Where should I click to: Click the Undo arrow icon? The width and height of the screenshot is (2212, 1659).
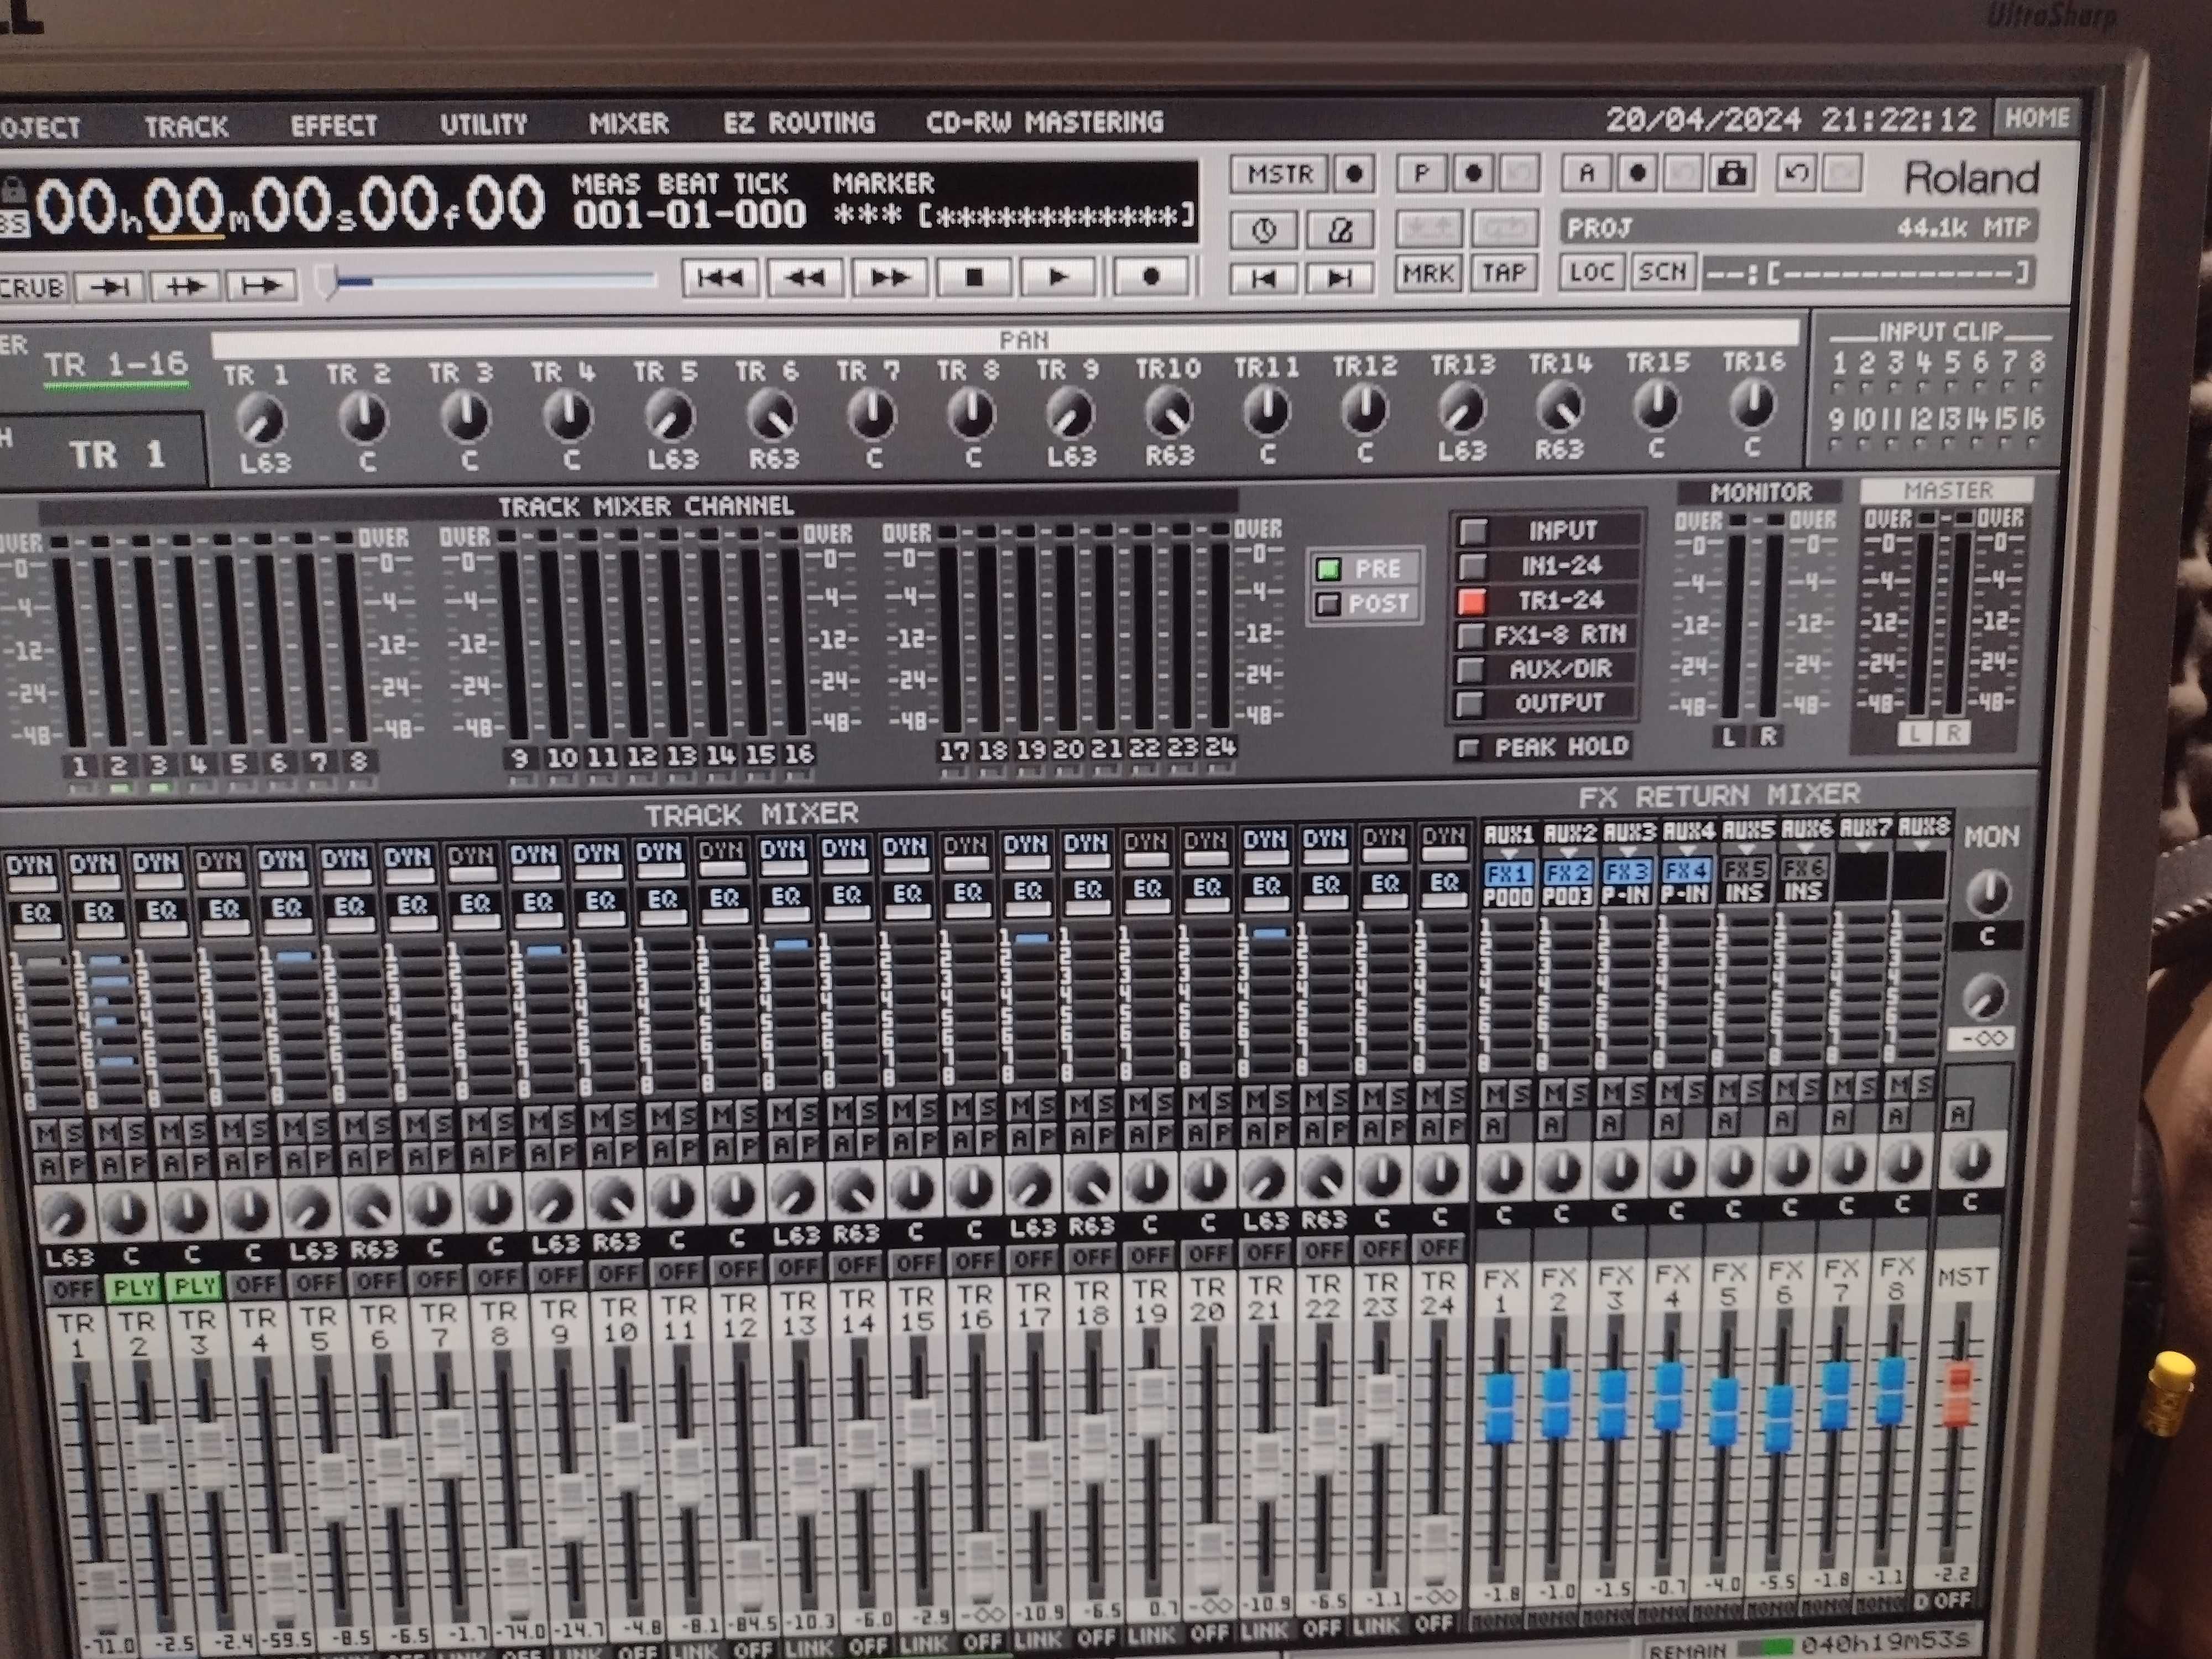click(x=1796, y=173)
